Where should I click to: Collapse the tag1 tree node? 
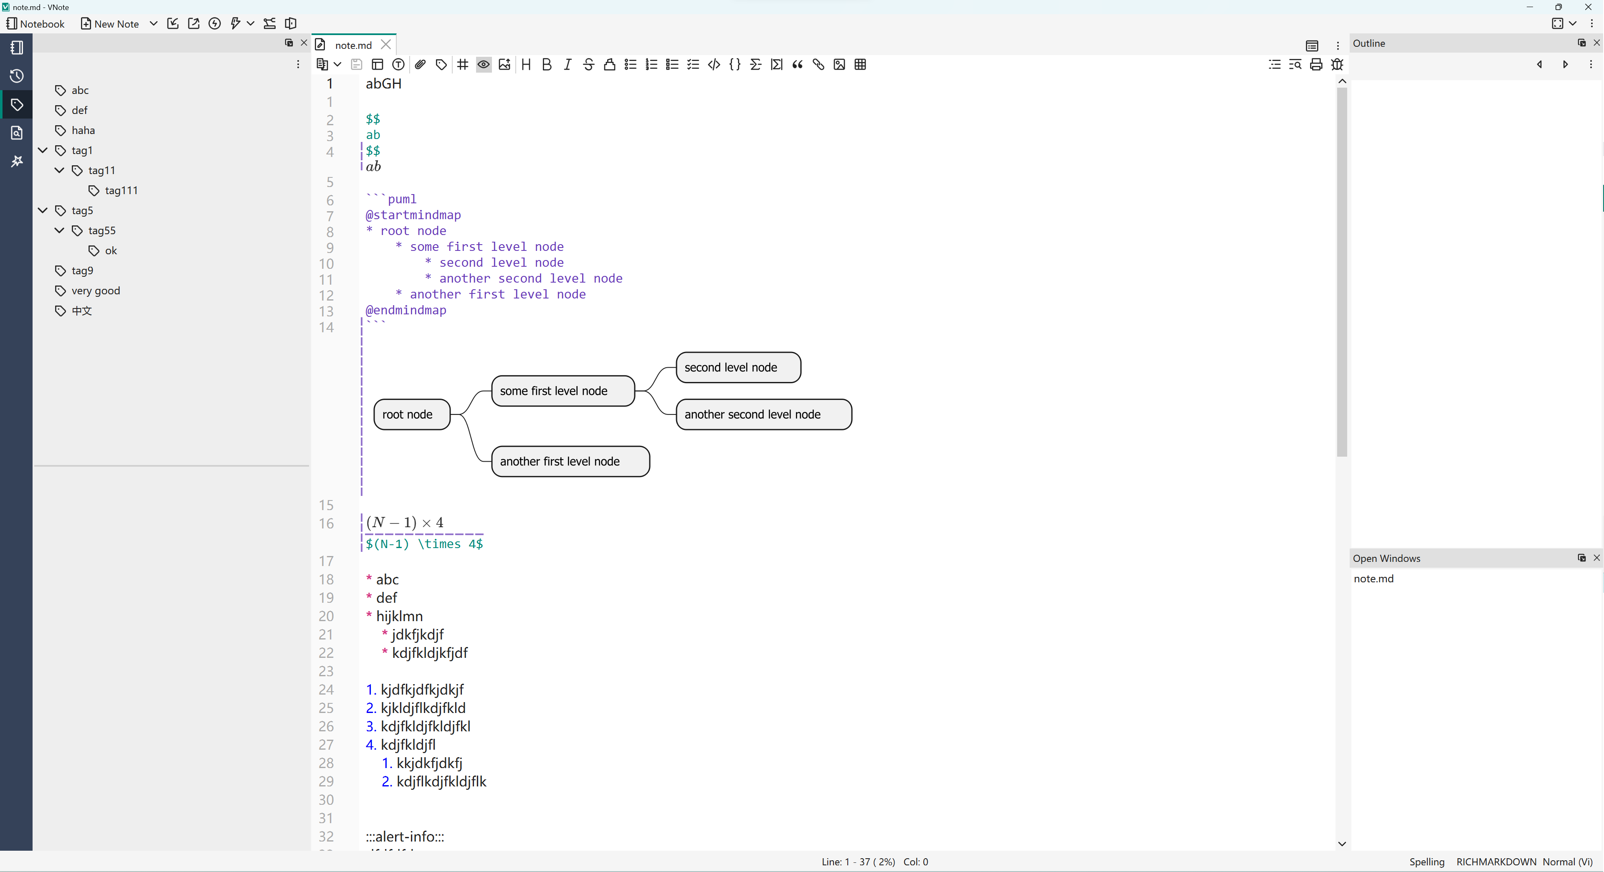pyautogui.click(x=43, y=150)
